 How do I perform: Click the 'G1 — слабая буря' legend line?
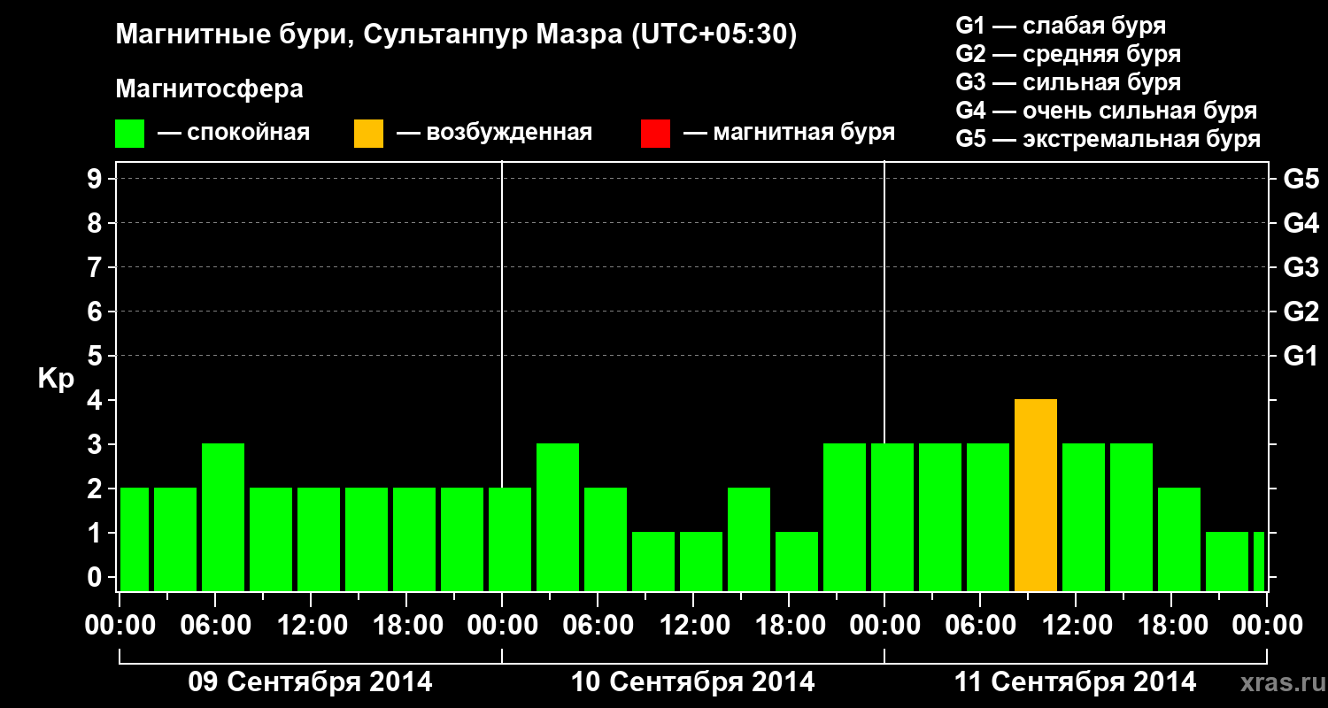pos(1061,26)
